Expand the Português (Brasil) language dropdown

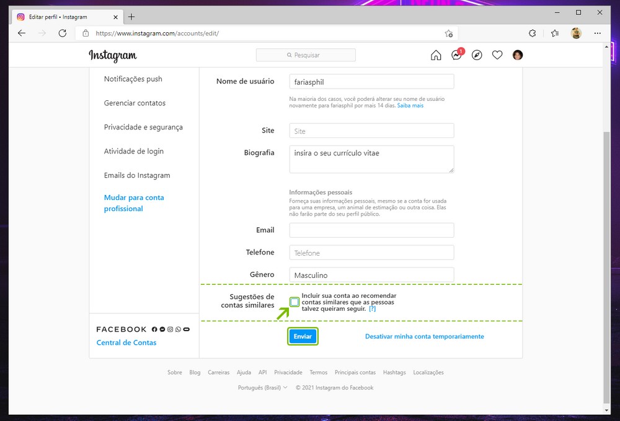(x=262, y=388)
